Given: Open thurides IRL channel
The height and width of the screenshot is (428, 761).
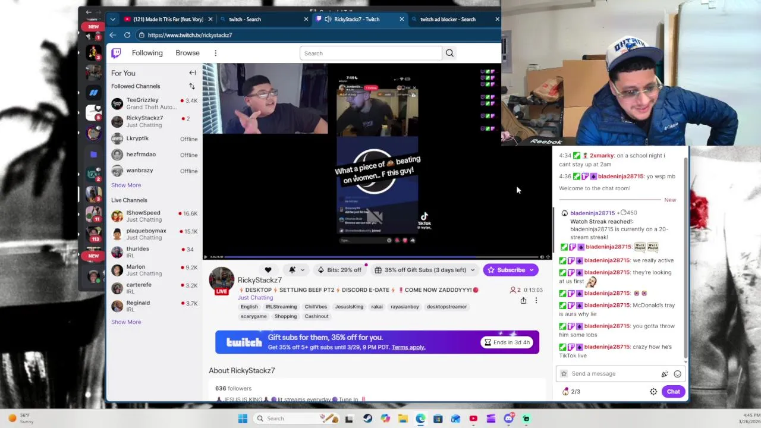Looking at the screenshot, I should pyautogui.click(x=155, y=252).
